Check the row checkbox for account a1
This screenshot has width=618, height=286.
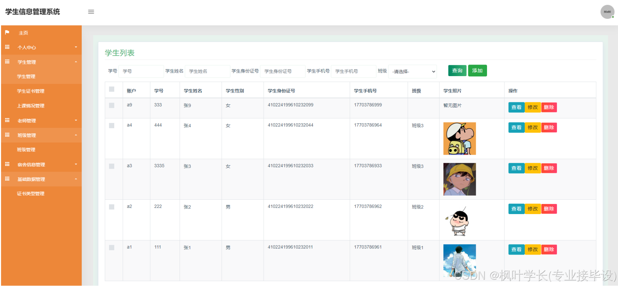pos(112,248)
